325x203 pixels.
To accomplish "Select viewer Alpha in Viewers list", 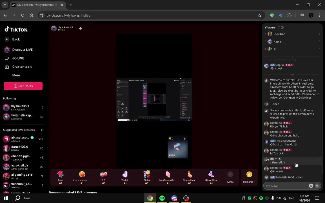I will (292, 41).
